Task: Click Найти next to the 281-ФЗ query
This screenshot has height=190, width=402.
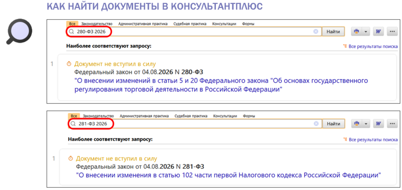Action: click(x=334, y=124)
